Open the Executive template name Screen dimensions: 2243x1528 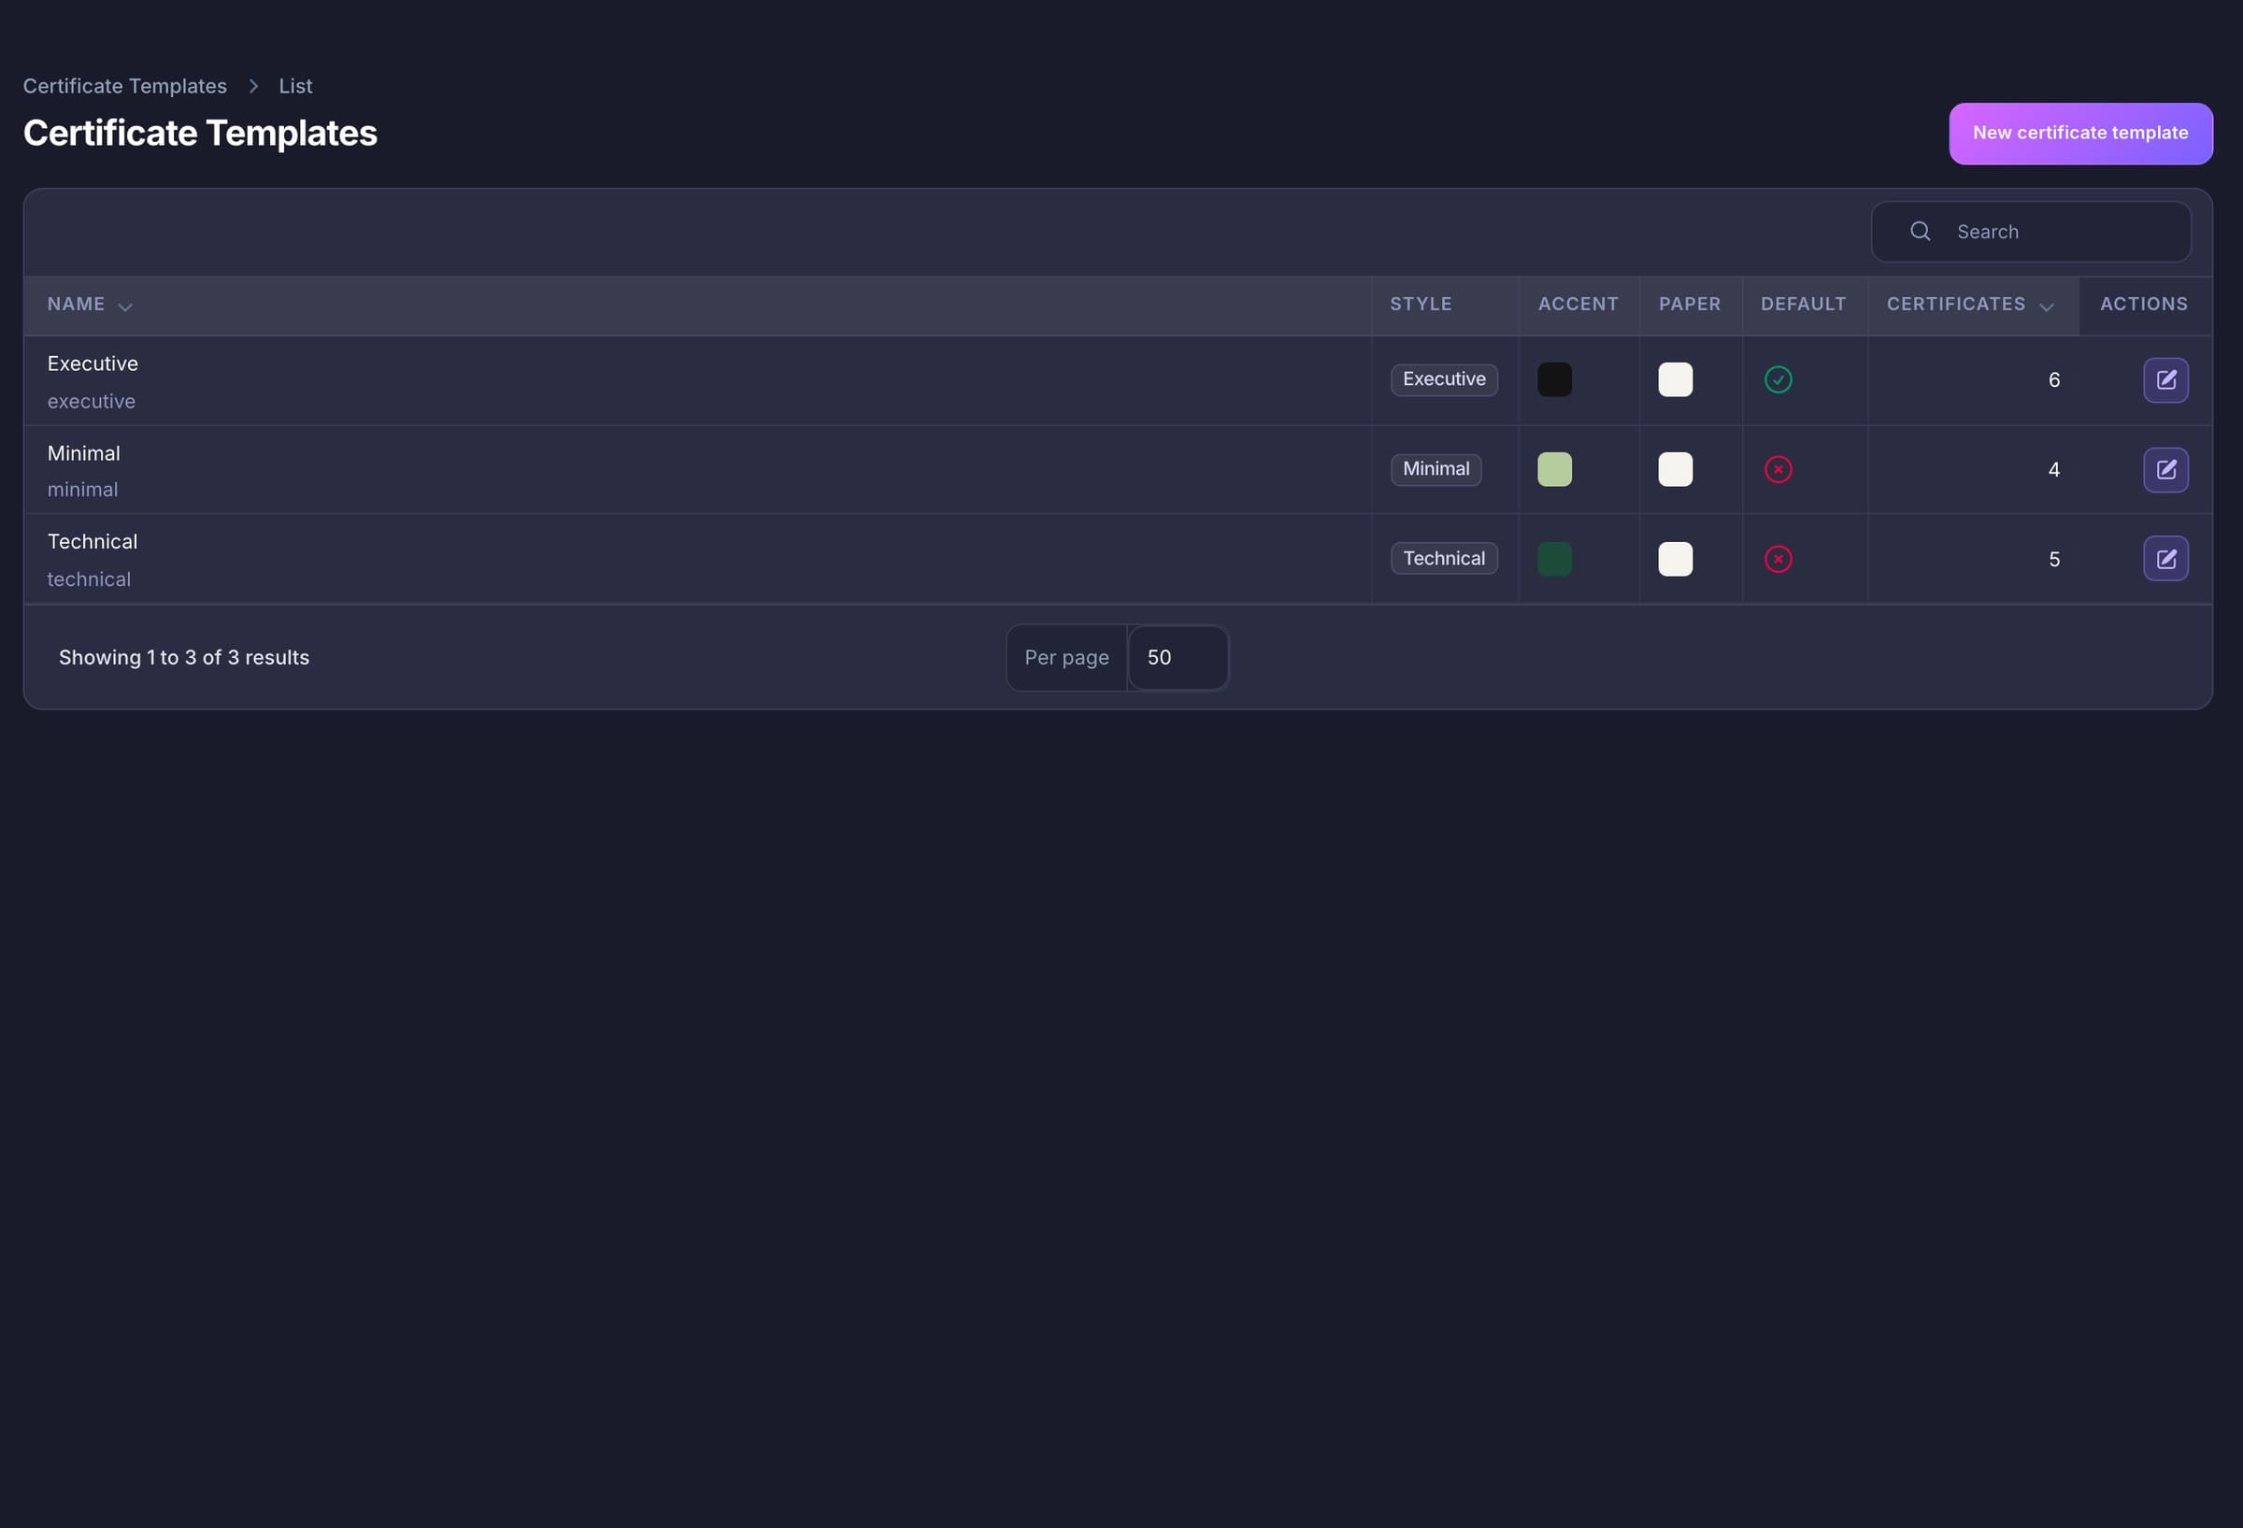(x=93, y=364)
